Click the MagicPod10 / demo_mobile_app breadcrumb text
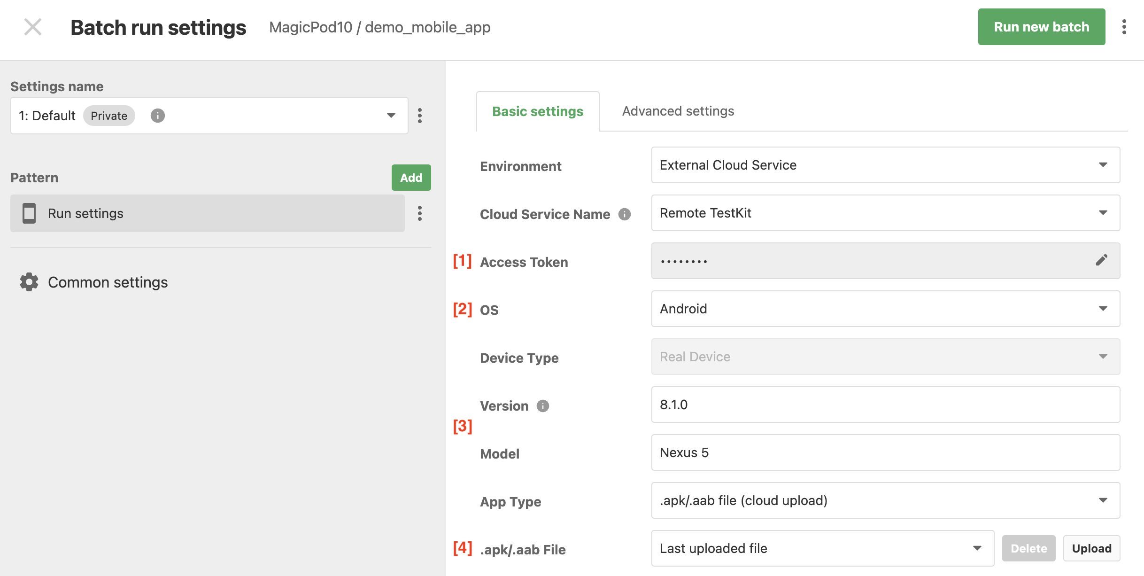This screenshot has width=1144, height=576. tap(379, 27)
